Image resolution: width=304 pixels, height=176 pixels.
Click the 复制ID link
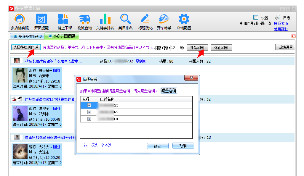pos(141,61)
